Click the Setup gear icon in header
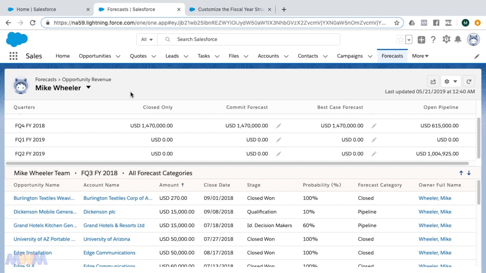Image resolution: width=486 pixels, height=273 pixels. coord(446,39)
